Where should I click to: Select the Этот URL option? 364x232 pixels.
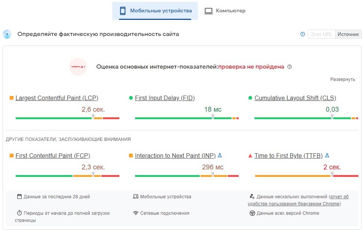(x=322, y=34)
